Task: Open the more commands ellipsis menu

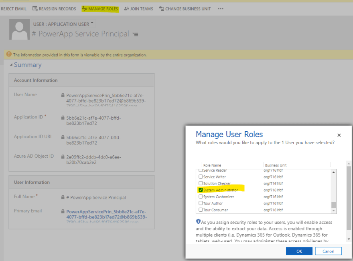Action: (221, 9)
